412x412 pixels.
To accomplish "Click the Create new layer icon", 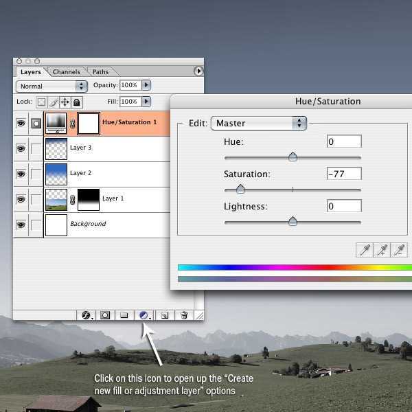I will [165, 315].
